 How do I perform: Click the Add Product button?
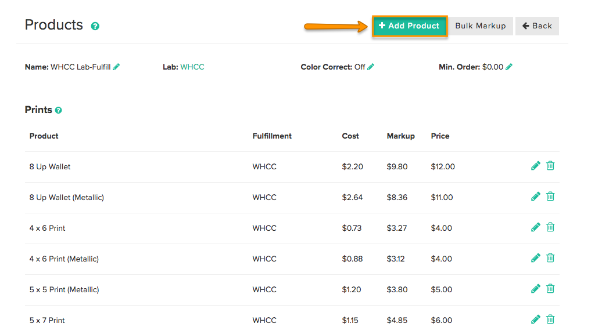pyautogui.click(x=410, y=26)
